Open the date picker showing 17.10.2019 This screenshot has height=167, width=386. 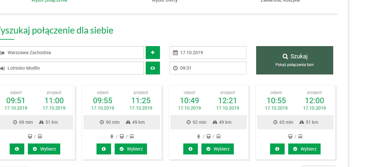[210, 53]
